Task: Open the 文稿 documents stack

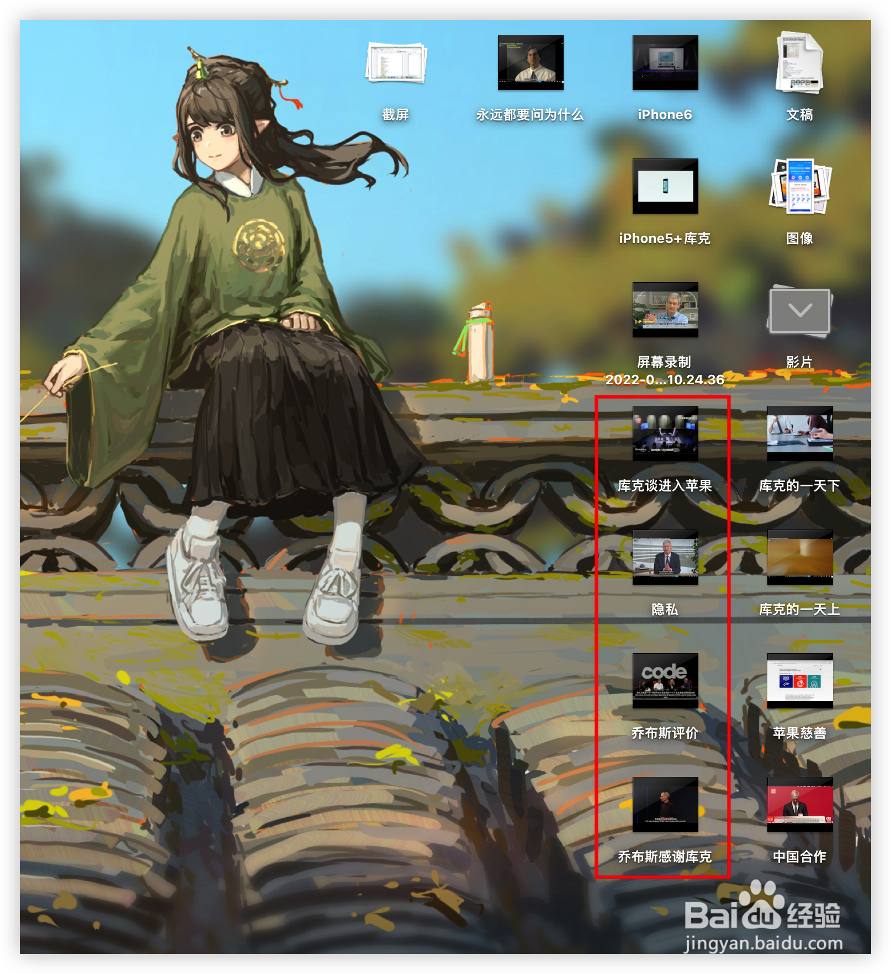Action: pos(800,62)
